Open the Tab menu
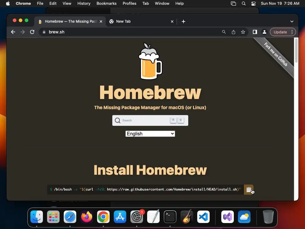 click(x=145, y=3)
